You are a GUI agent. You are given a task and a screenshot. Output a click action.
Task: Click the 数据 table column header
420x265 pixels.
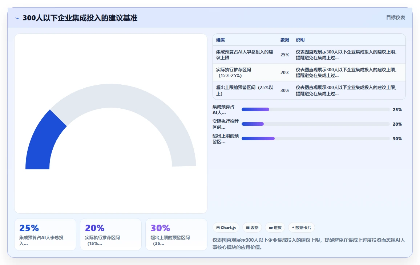point(285,40)
